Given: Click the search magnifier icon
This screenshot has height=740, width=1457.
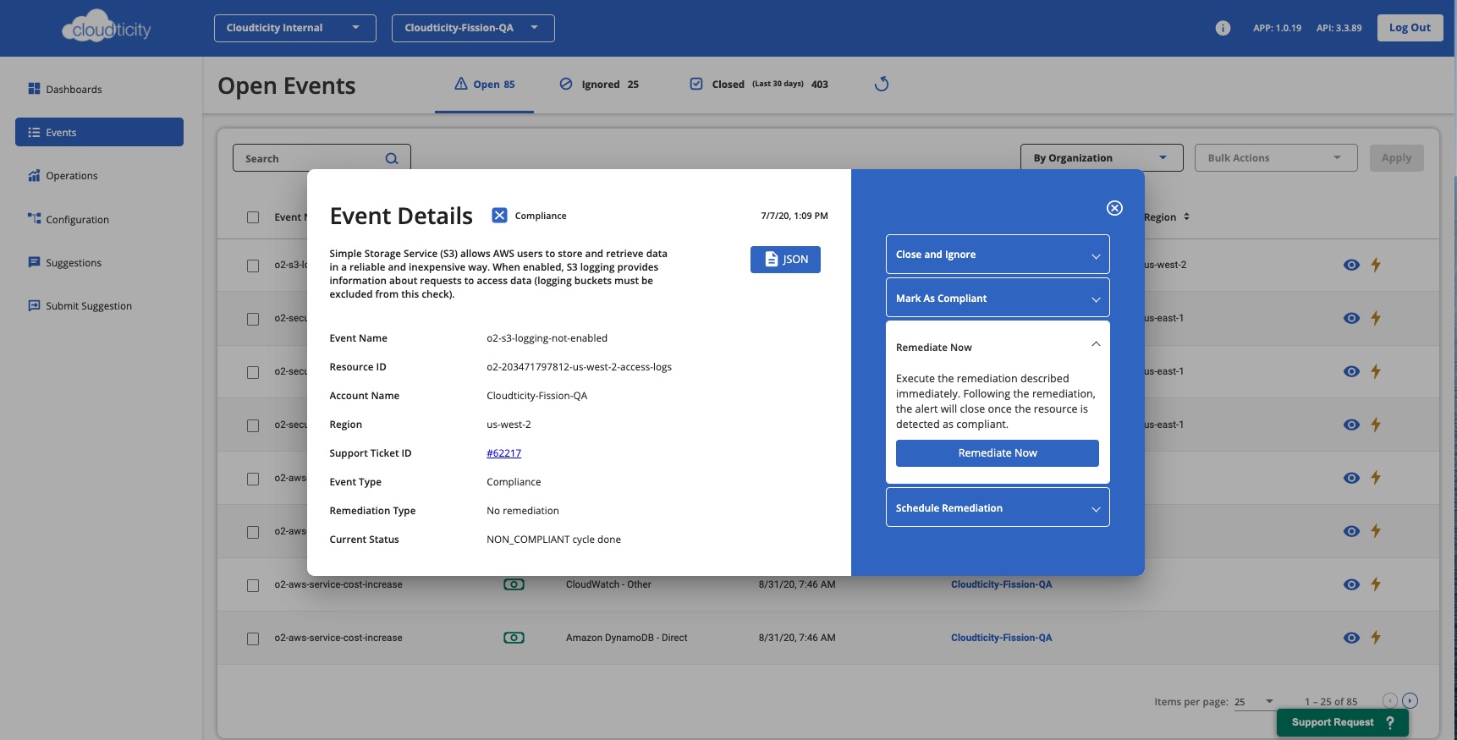Looking at the screenshot, I should 392,158.
